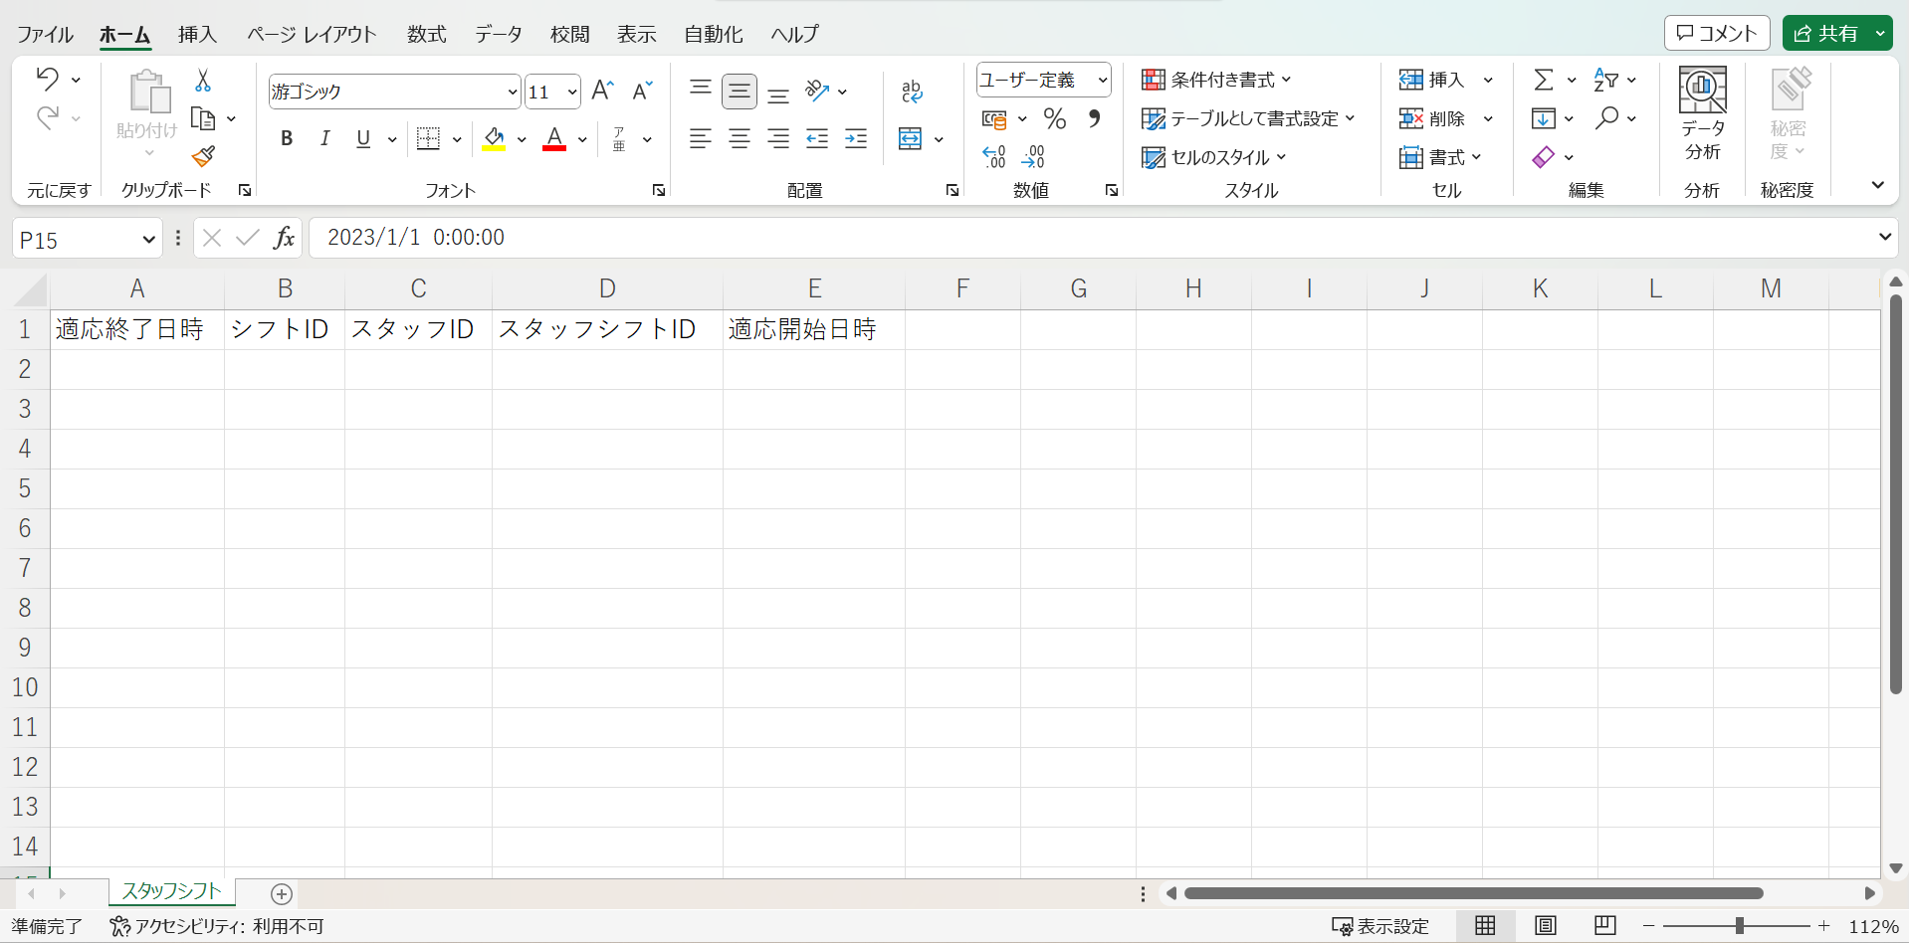Open the ファイル tab
The image size is (1909, 943).
pos(45,34)
